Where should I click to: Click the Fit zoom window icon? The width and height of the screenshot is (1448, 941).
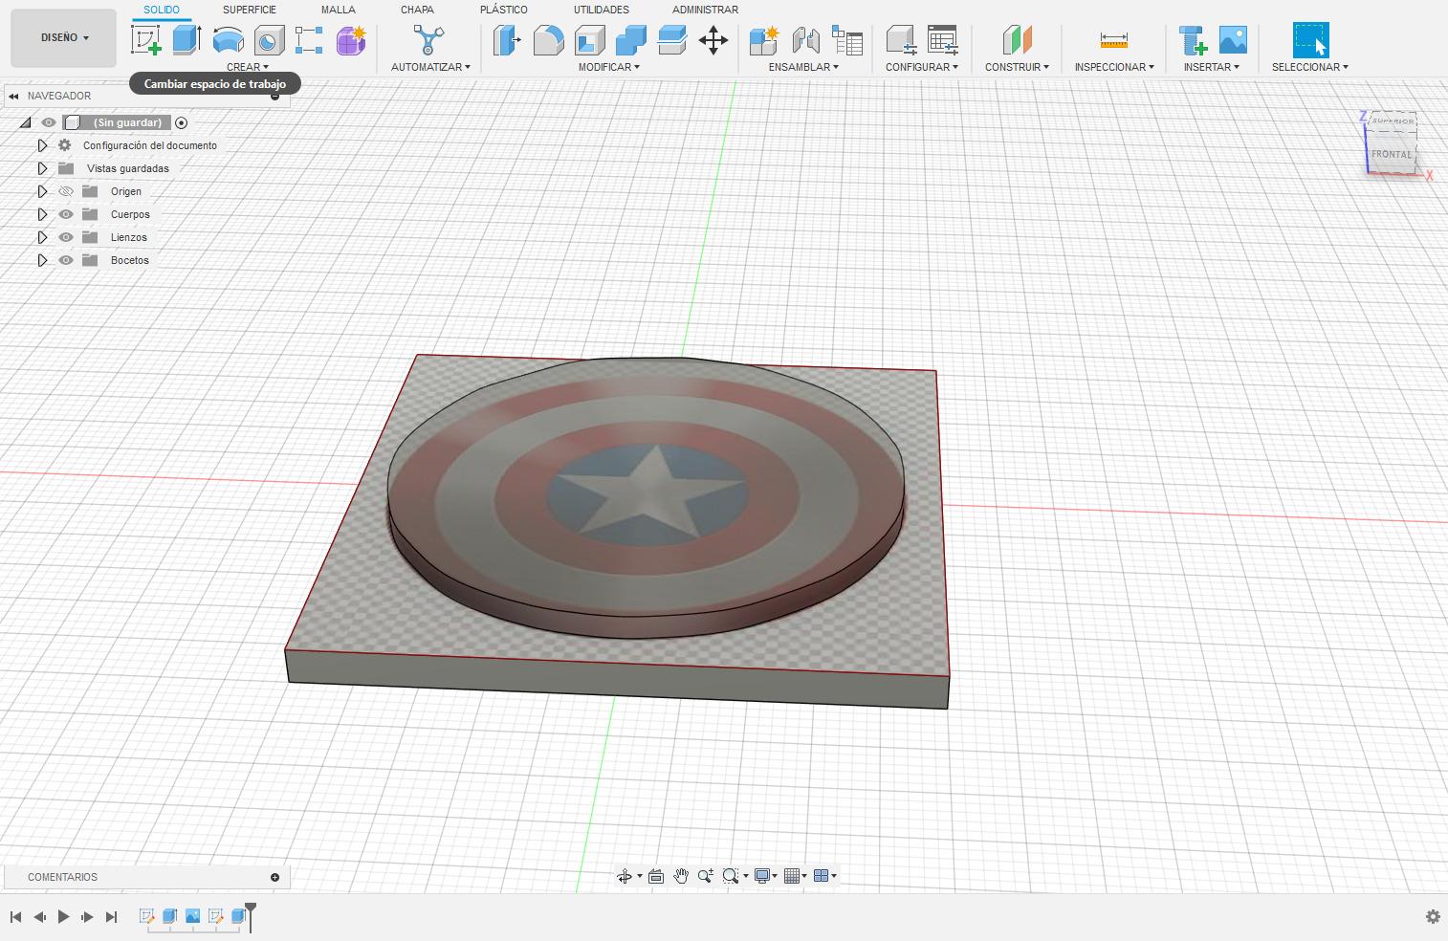(x=731, y=876)
